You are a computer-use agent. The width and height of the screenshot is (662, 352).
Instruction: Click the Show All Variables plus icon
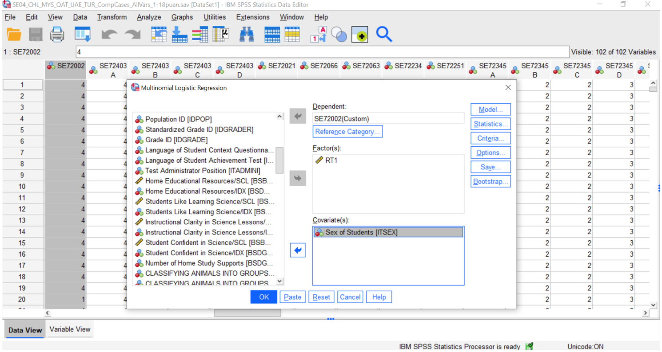pyautogui.click(x=360, y=35)
